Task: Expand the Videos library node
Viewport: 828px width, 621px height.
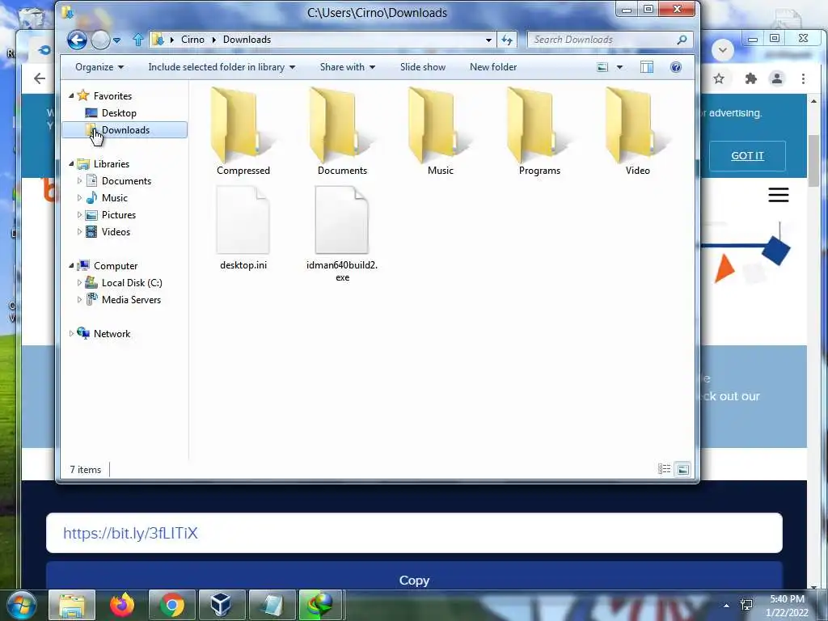Action: point(79,231)
